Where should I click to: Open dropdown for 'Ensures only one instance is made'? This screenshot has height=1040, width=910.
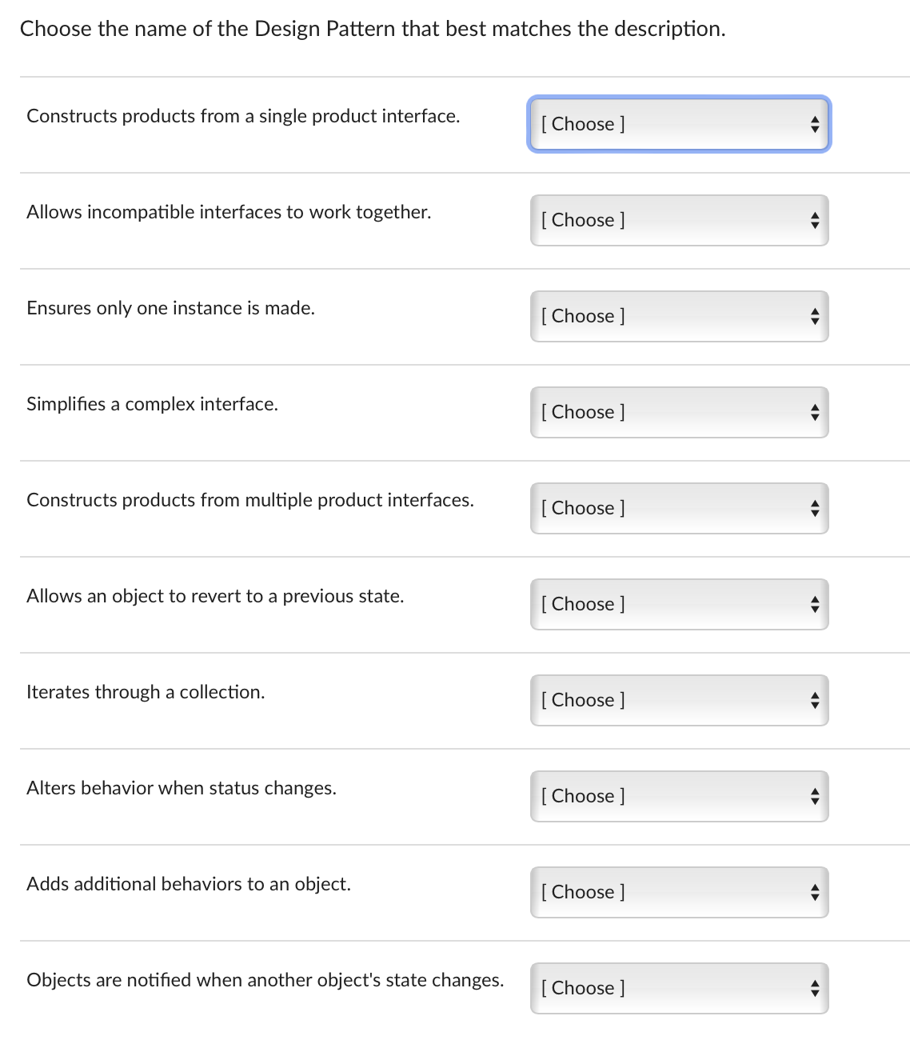click(x=678, y=316)
